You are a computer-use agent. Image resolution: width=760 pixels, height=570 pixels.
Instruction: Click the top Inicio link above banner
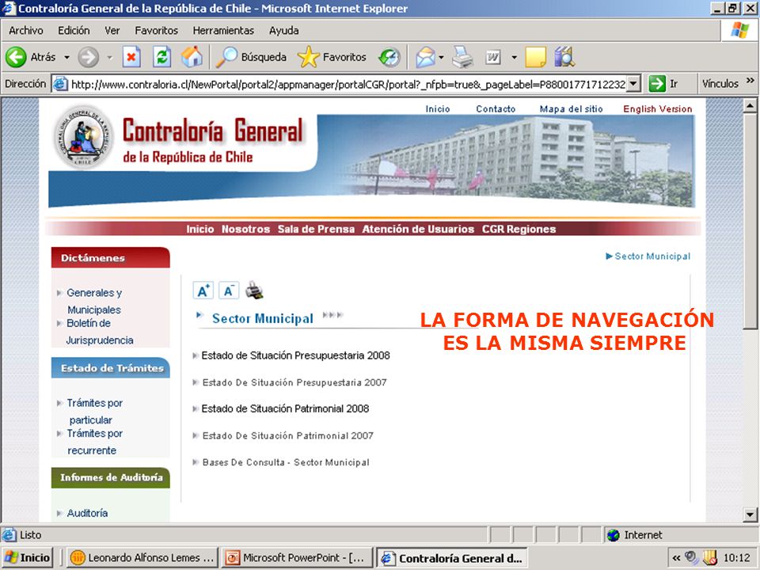[x=438, y=109]
